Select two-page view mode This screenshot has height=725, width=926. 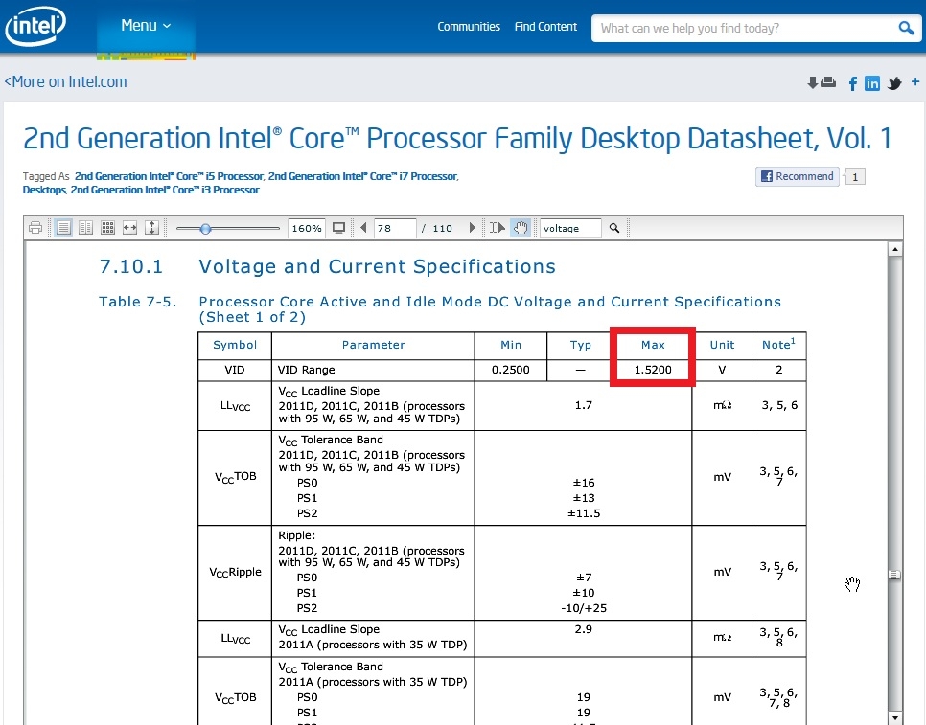pos(85,228)
